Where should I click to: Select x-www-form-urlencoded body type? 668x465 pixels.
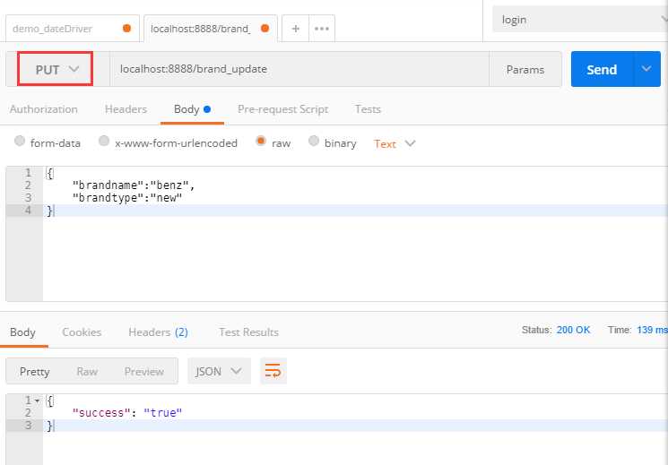tap(104, 141)
